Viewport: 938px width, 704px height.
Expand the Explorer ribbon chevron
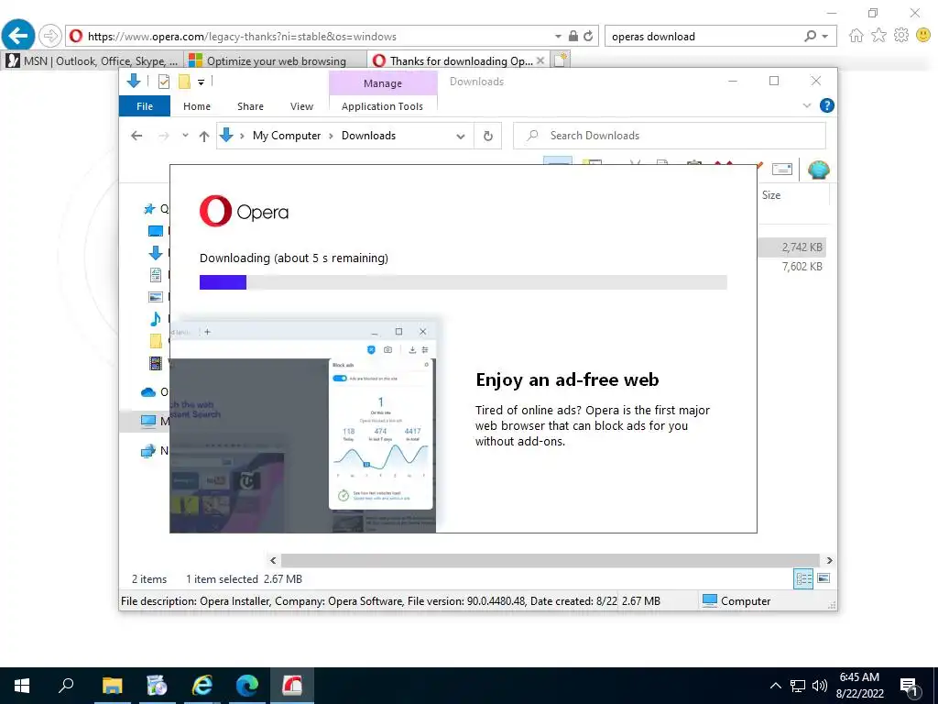(x=807, y=105)
